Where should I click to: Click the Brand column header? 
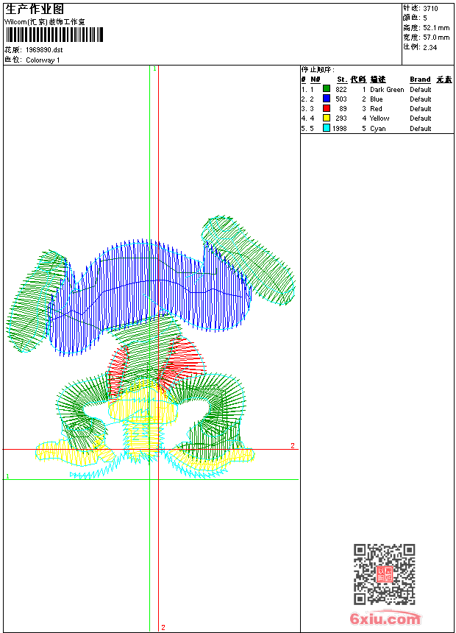tap(420, 79)
